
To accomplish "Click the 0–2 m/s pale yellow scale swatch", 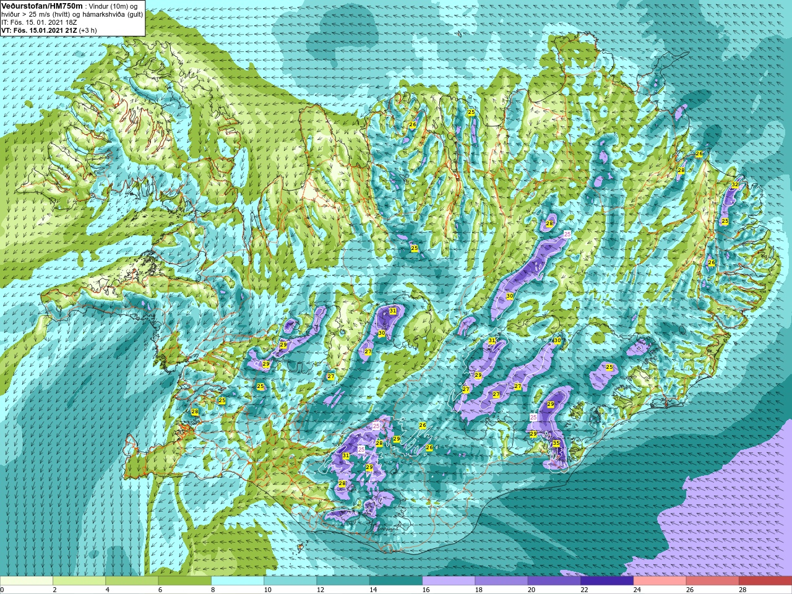I will [27, 581].
